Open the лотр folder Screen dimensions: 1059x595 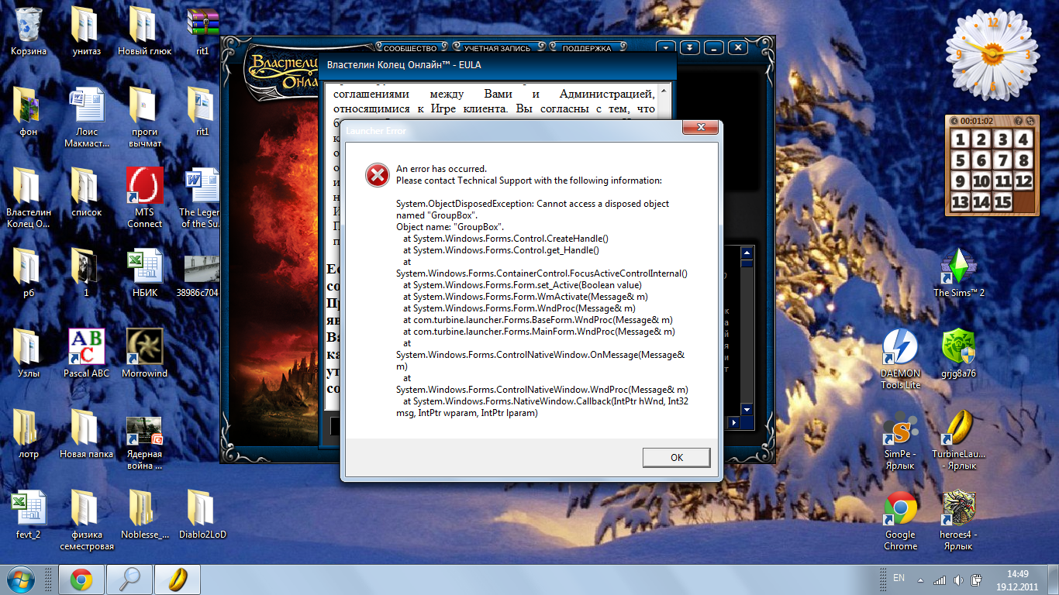[29, 433]
